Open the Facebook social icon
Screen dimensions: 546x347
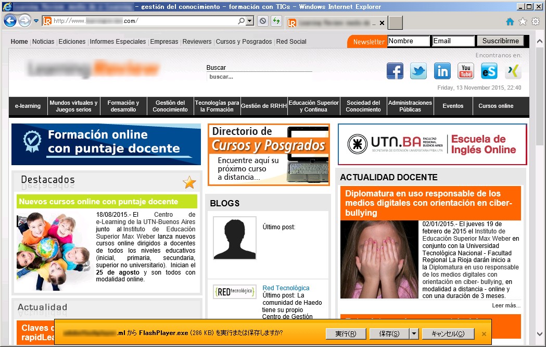coord(395,71)
